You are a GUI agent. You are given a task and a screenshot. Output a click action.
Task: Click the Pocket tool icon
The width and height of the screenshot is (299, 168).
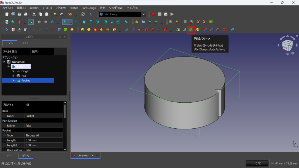pyautogui.click(x=127, y=29)
